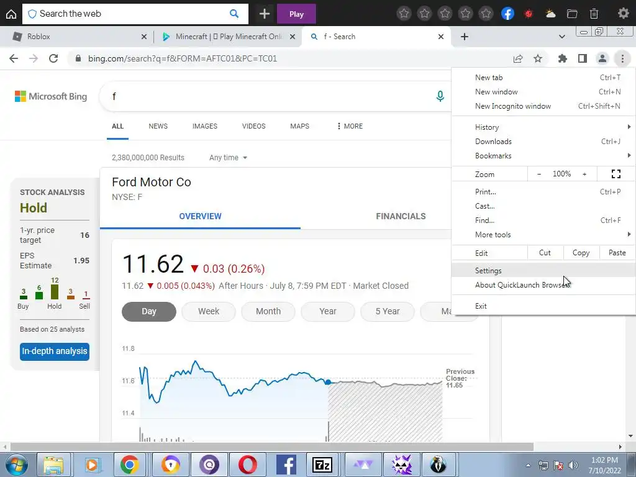The height and width of the screenshot is (477, 636).
Task: Click the Bing microphone voice search icon
Action: click(x=440, y=96)
